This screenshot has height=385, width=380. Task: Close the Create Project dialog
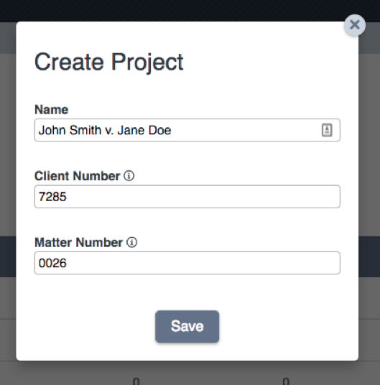click(x=354, y=25)
